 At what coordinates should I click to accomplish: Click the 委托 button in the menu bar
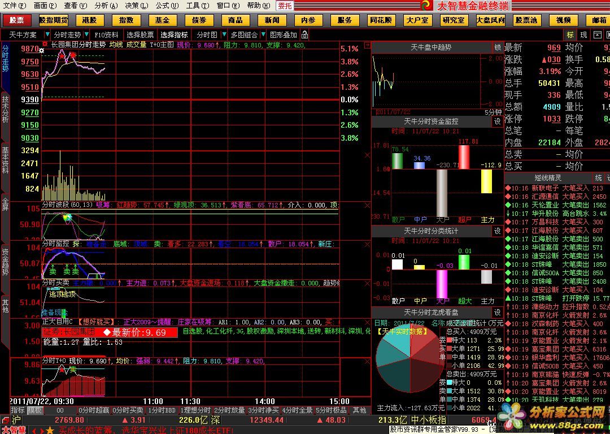pos(285,6)
